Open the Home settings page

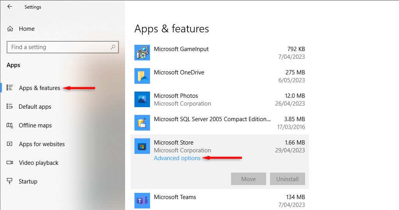coord(27,29)
